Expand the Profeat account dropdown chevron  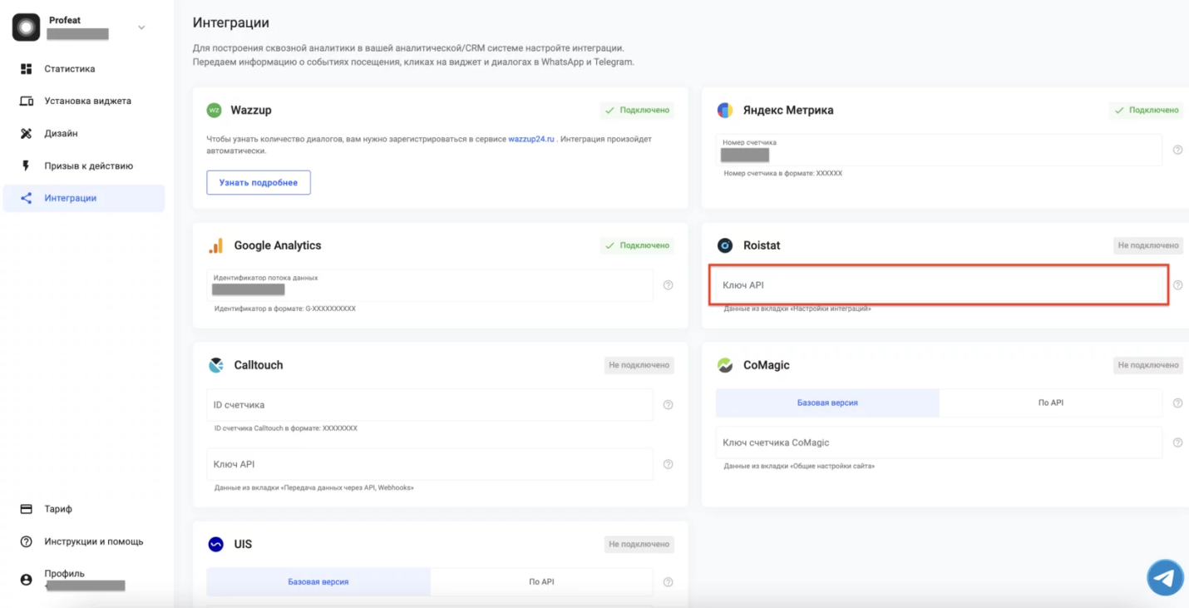coord(141,27)
